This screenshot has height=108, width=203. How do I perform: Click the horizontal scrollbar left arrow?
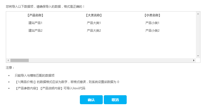(x=8, y=60)
